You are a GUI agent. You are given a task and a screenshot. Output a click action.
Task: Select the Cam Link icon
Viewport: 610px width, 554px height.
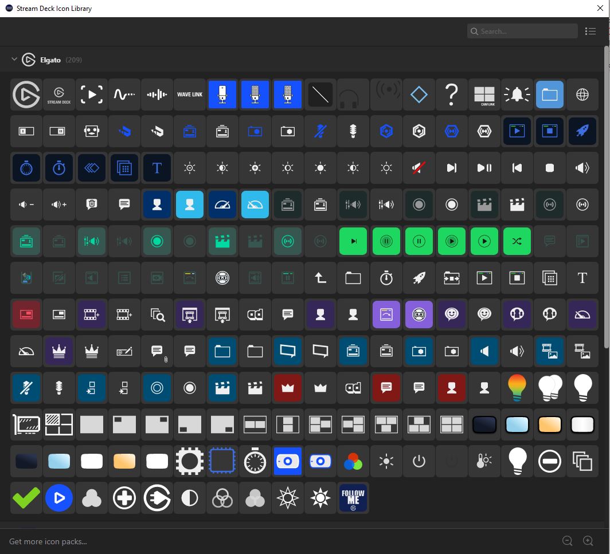pos(484,95)
